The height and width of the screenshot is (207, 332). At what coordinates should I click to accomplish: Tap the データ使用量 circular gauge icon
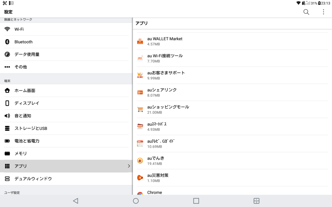point(7,54)
